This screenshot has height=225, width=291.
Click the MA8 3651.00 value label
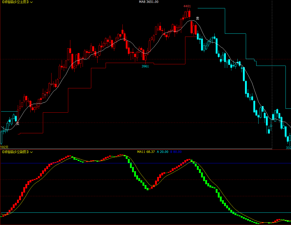pos(149,2)
